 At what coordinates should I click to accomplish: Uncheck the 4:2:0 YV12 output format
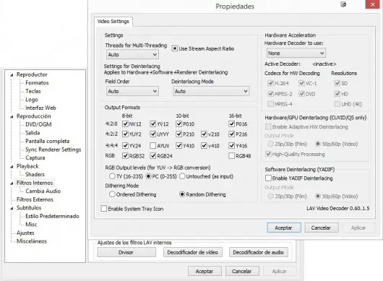click(x=153, y=124)
